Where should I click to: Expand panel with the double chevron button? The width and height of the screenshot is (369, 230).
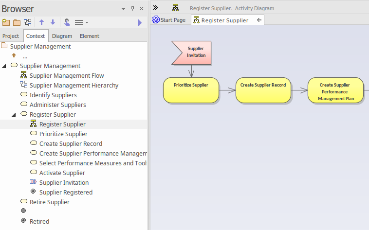(x=155, y=8)
